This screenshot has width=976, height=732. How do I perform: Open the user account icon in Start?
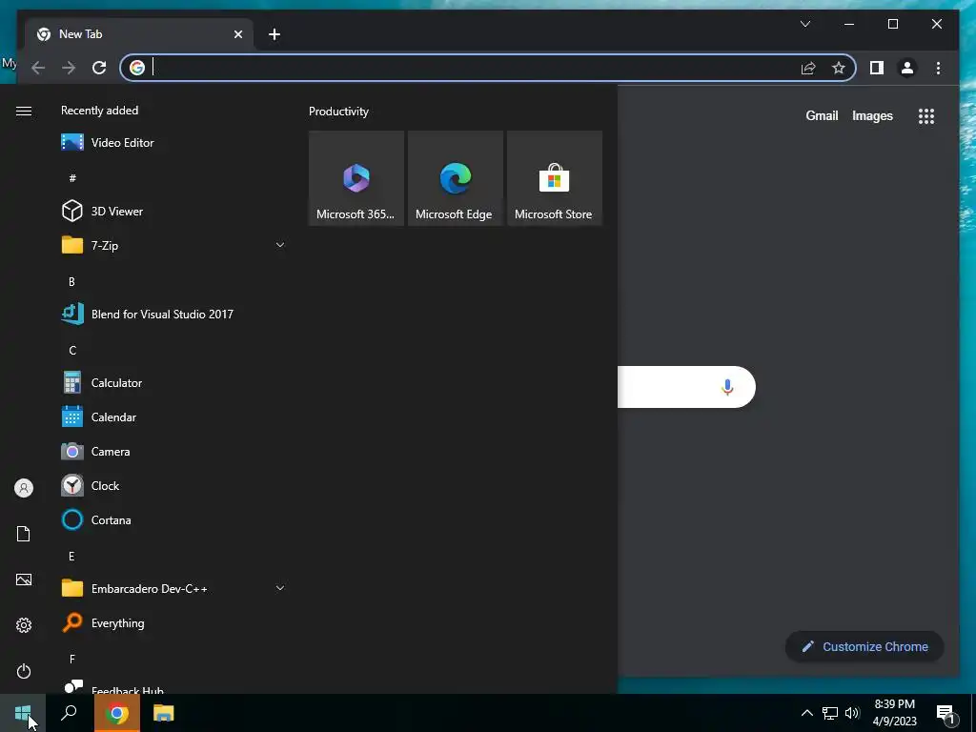tap(24, 488)
